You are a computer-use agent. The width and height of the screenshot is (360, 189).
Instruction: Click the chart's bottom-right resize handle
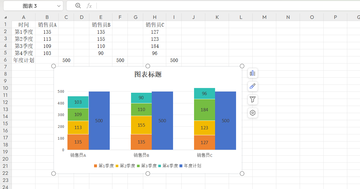(x=242, y=173)
